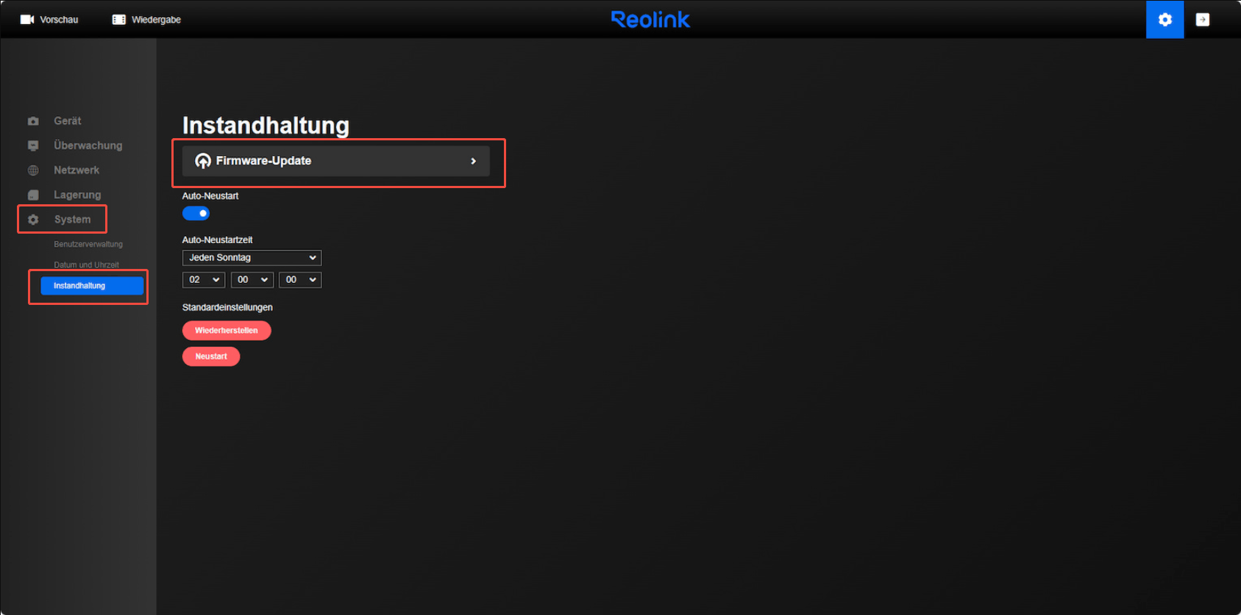This screenshot has height=615, width=1241.
Task: Open the hour dropdown showing 02
Action: pos(203,280)
